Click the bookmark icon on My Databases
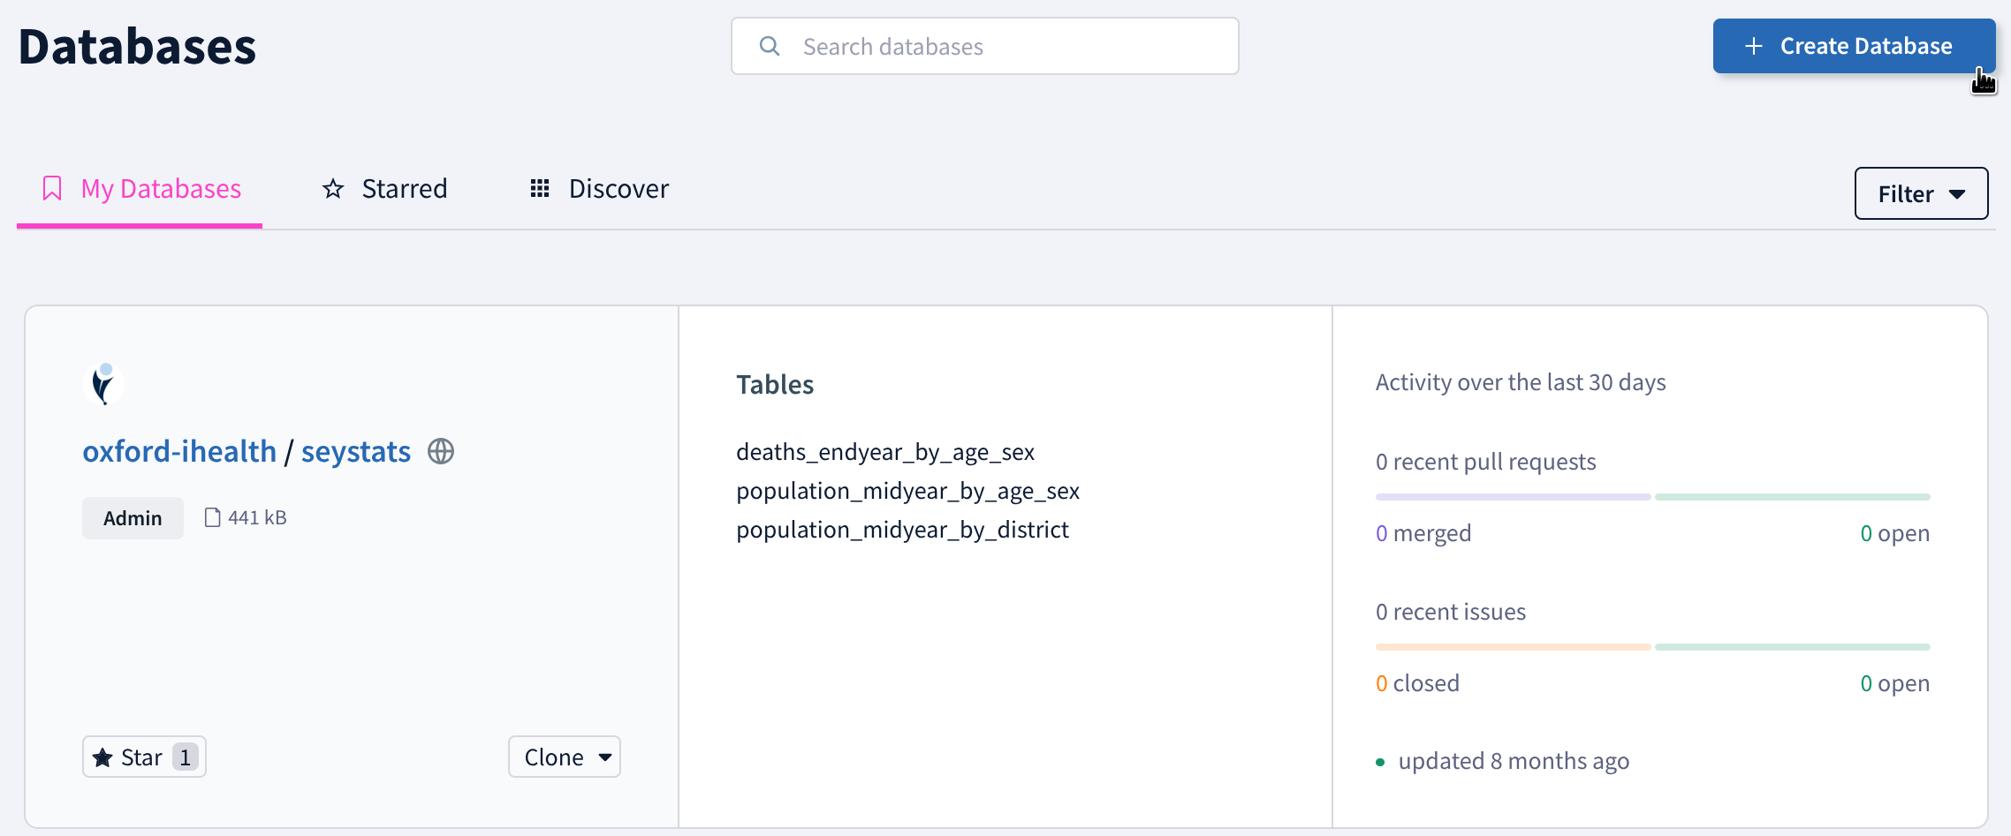Viewport: 2011px width, 836px height. coord(52,188)
